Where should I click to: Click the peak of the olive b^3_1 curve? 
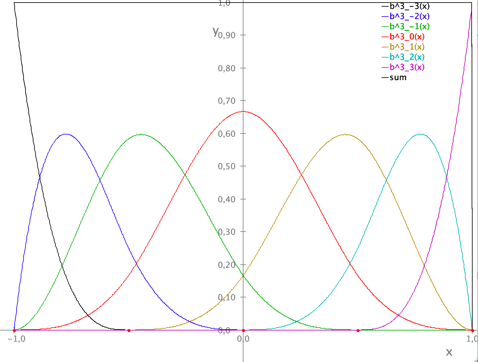tap(345, 135)
